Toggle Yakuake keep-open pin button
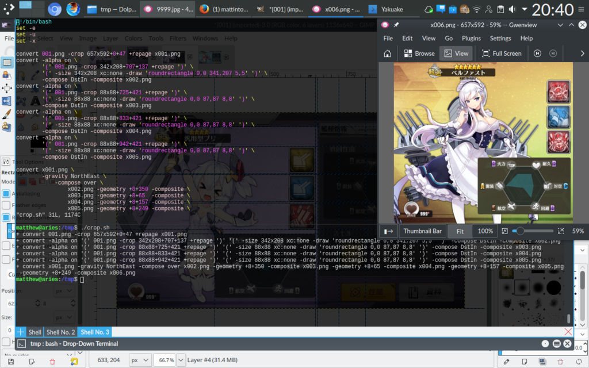Viewport: 589px width, 368px height. click(x=545, y=344)
